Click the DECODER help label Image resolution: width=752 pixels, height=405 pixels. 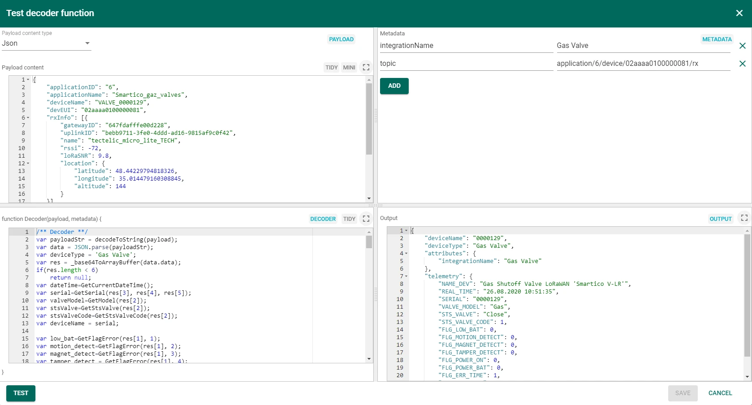tap(323, 219)
